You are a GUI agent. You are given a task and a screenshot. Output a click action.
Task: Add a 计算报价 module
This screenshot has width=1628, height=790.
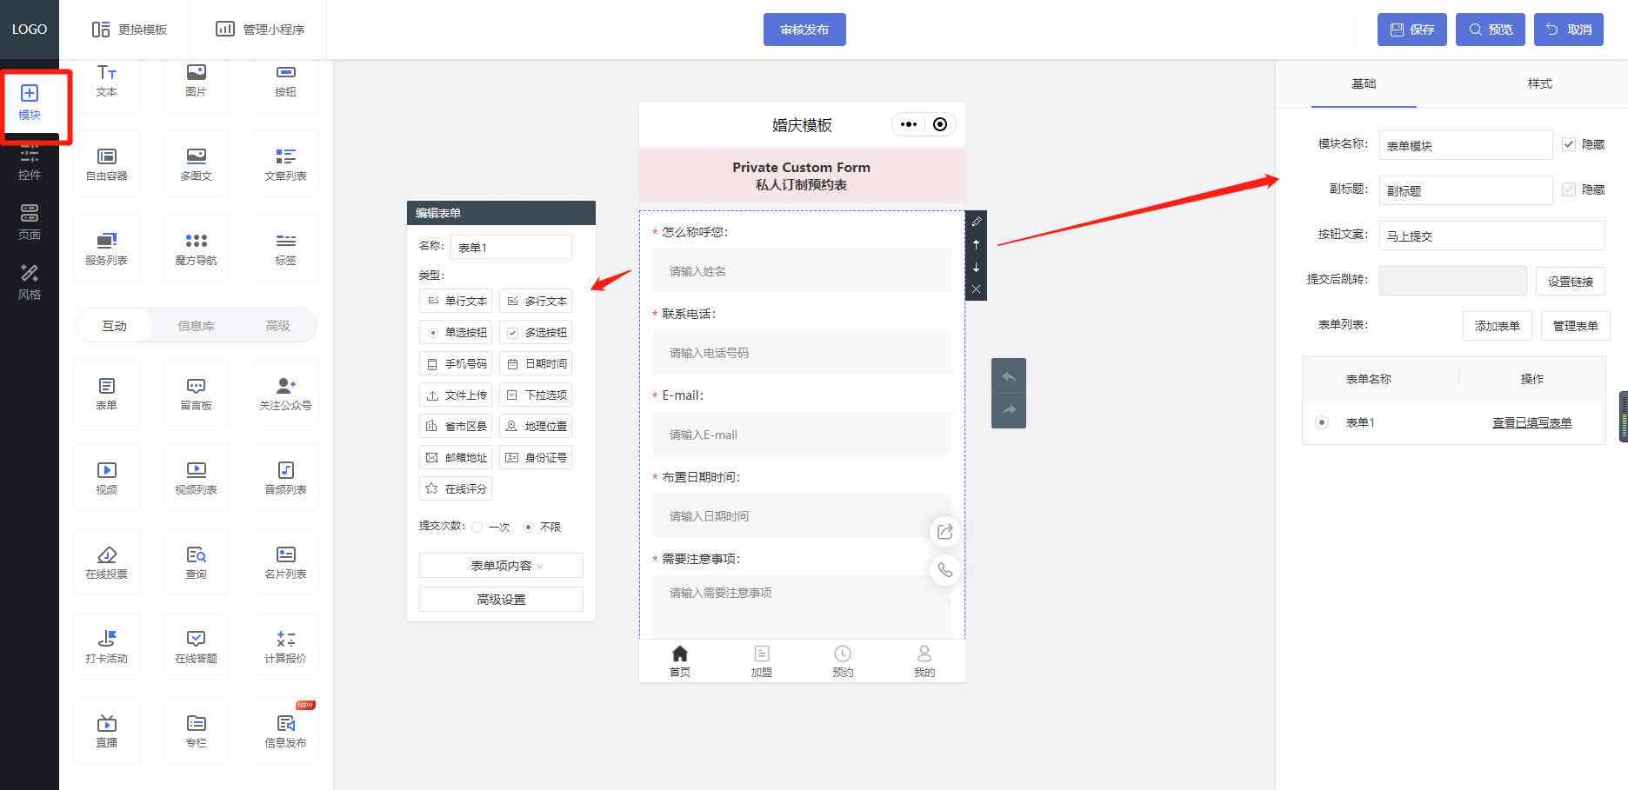(x=286, y=646)
